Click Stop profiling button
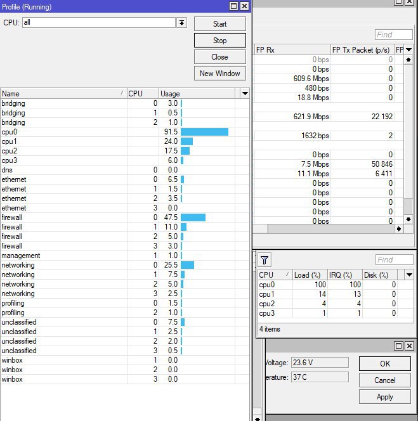Screen dimensions: 418x421 219,41
